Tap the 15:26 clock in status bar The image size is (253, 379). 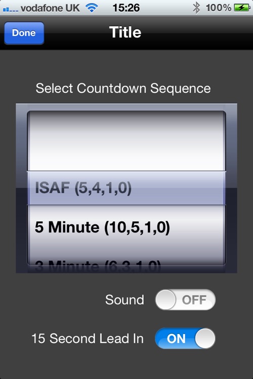point(126,8)
